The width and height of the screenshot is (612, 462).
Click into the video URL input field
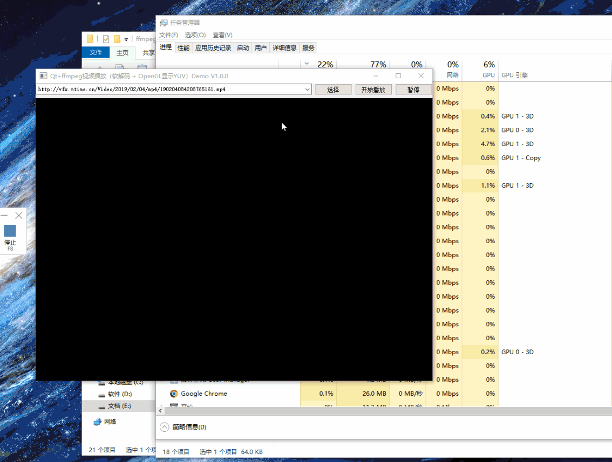pos(170,89)
